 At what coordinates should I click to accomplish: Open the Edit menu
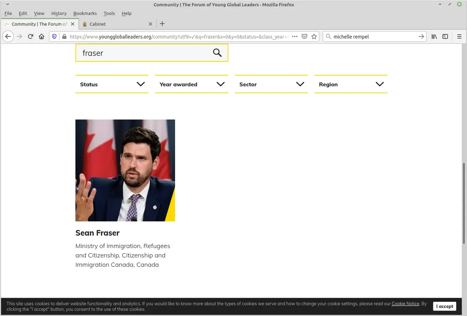point(23,13)
